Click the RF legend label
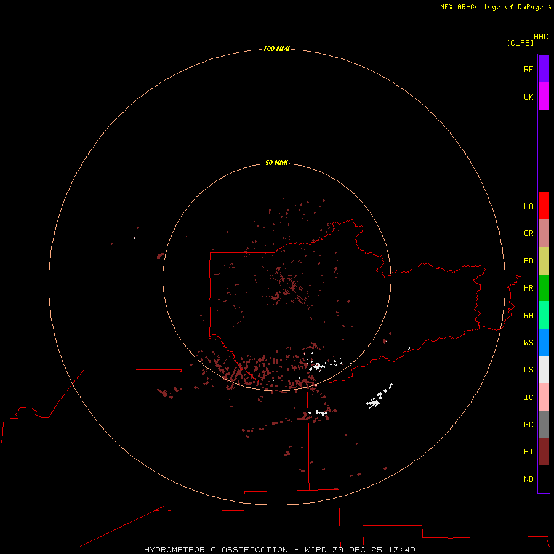The image size is (554, 554). tap(528, 69)
